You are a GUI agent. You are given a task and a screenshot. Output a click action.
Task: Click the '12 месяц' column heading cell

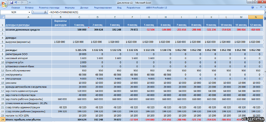pos(256,23)
